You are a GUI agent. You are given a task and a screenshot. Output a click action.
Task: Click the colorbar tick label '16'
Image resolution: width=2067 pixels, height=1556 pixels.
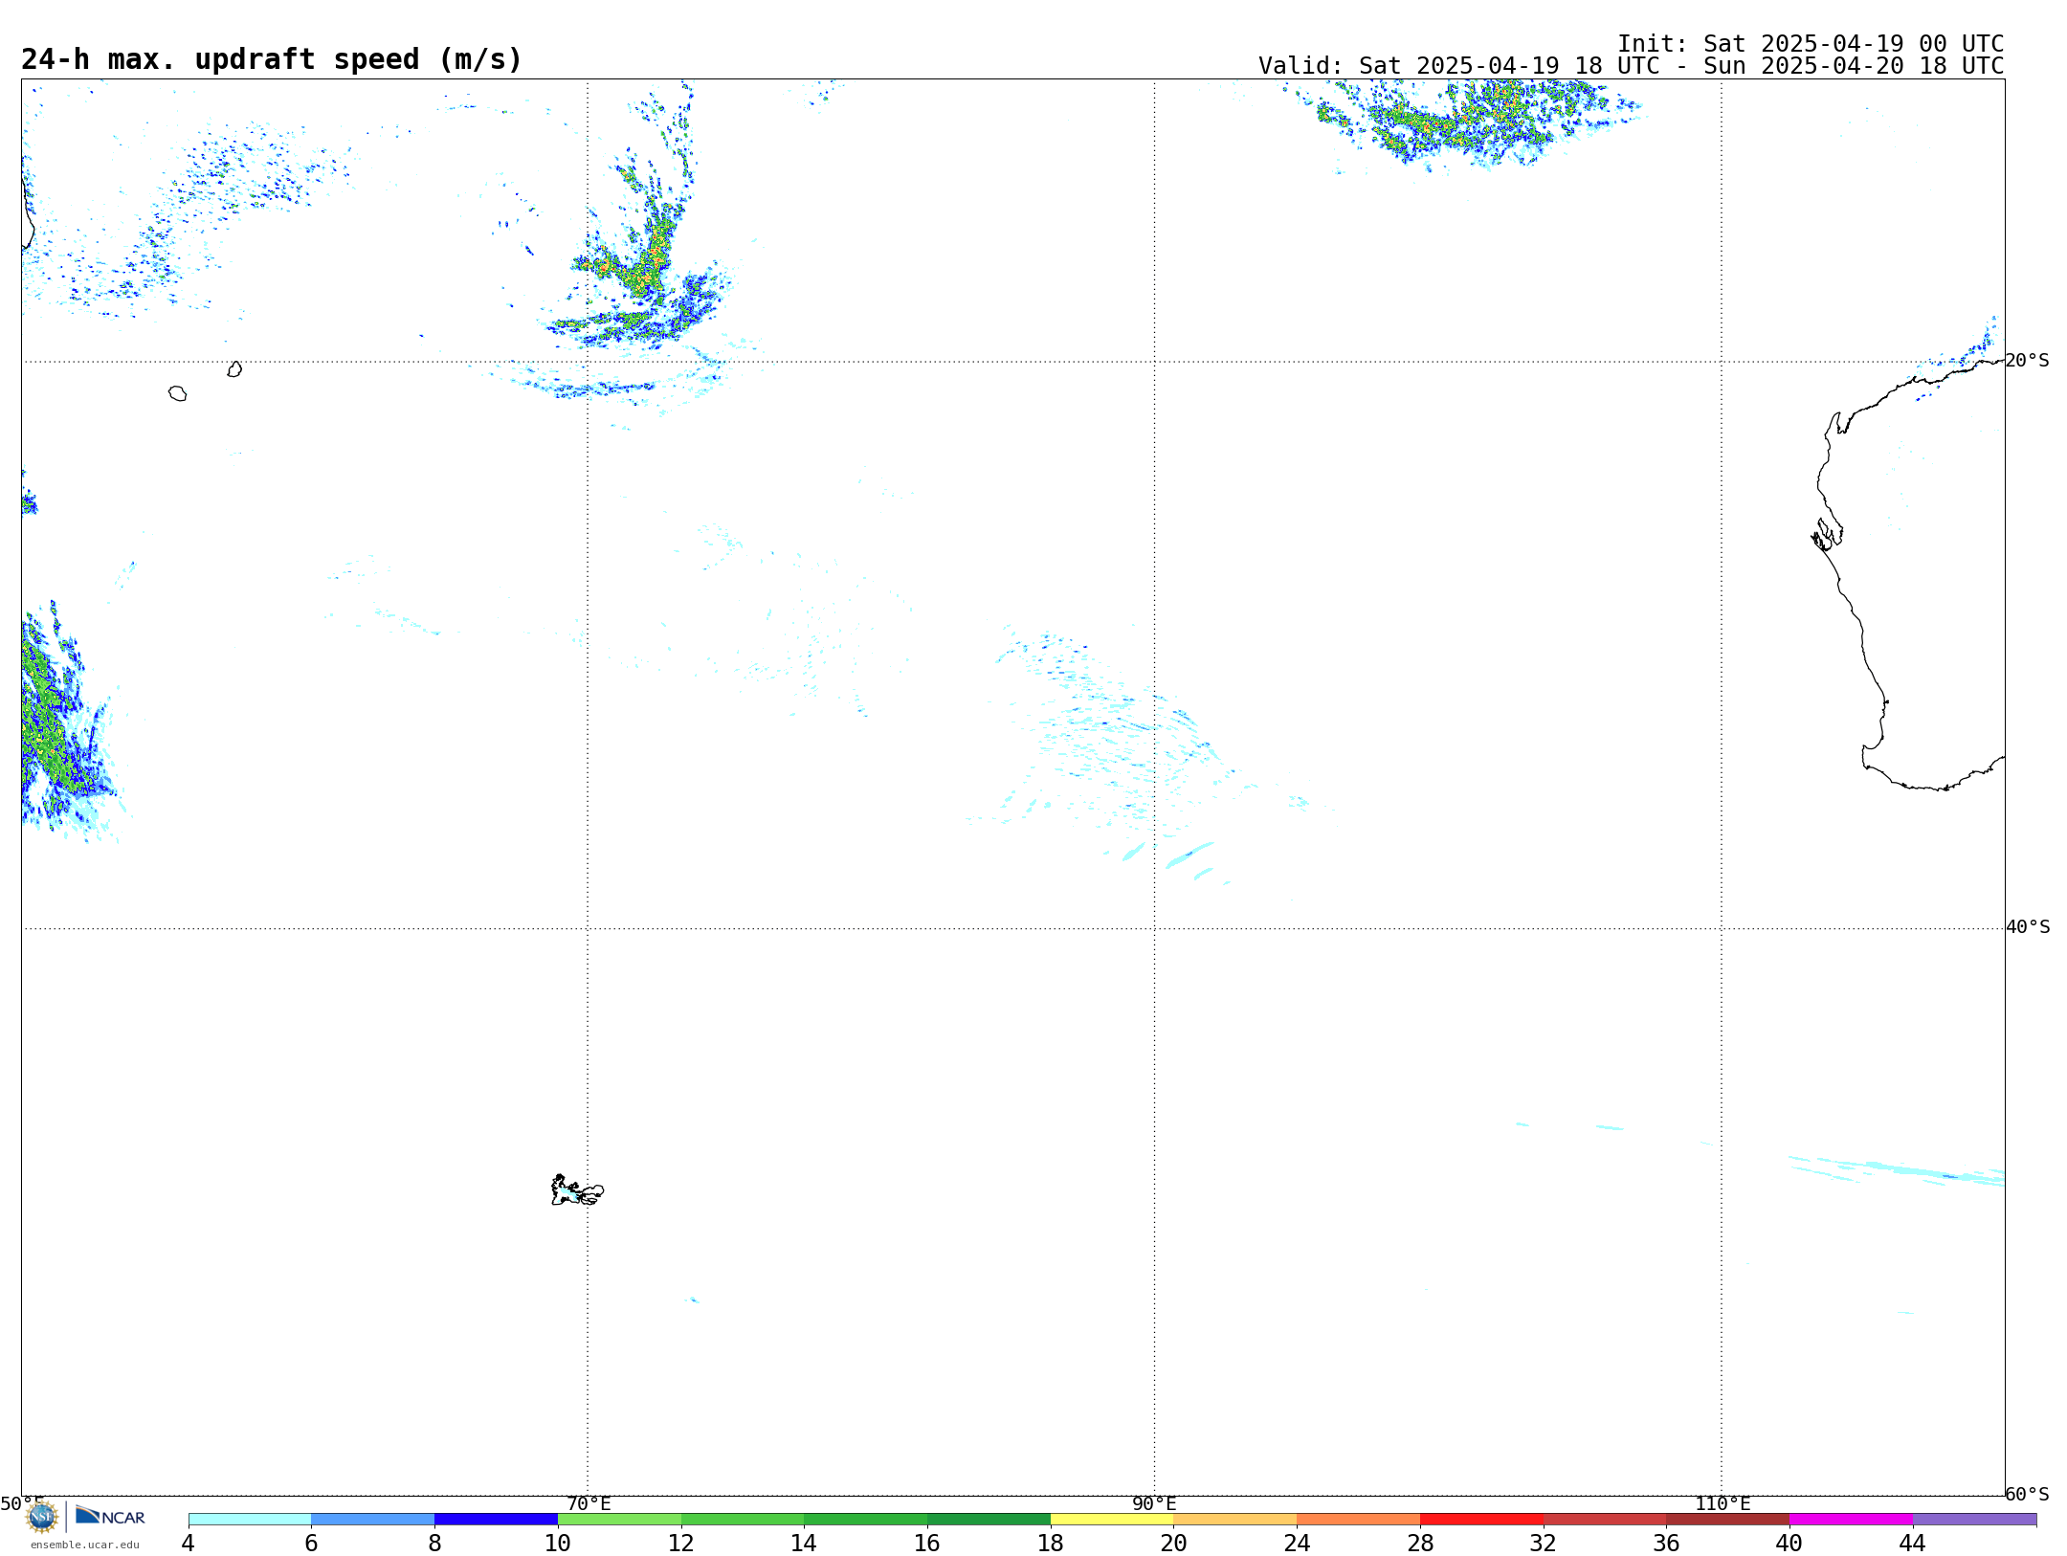[927, 1543]
